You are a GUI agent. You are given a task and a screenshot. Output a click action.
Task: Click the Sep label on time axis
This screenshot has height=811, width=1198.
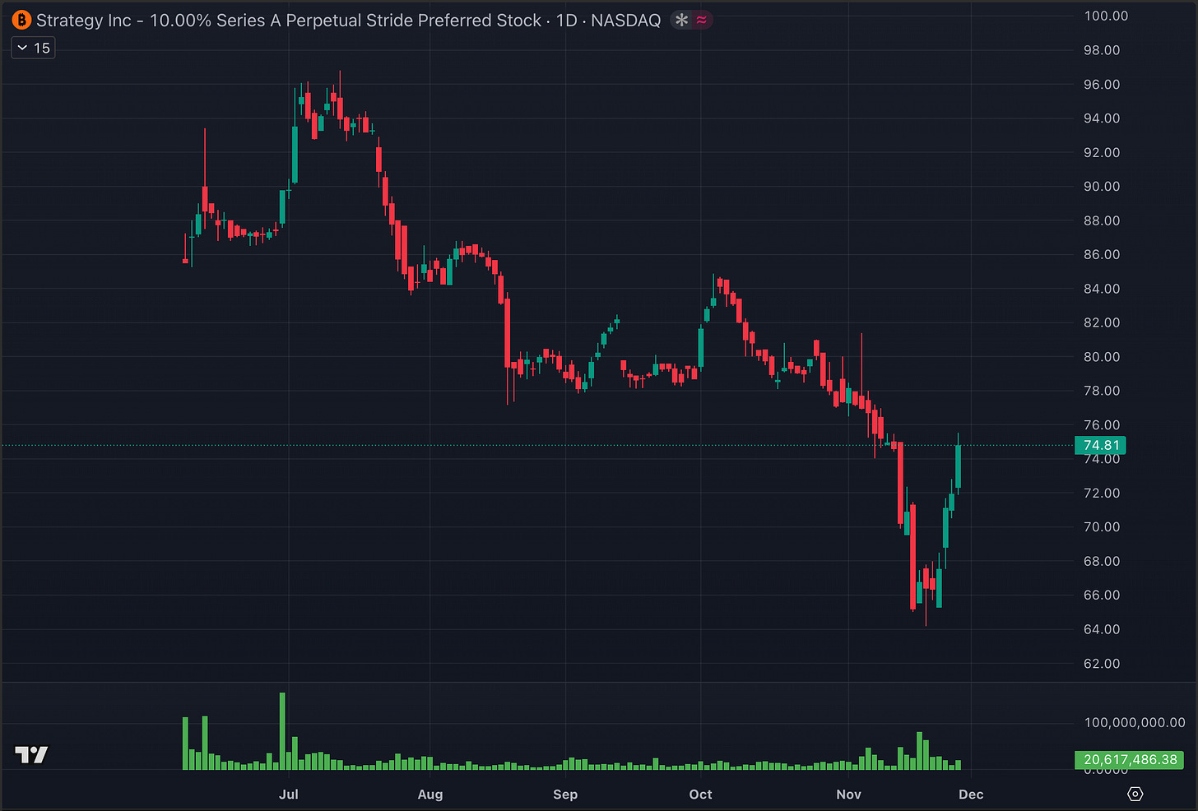[x=565, y=794]
